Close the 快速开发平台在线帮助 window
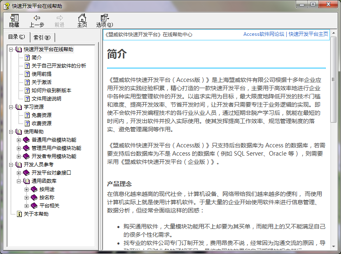 (328, 5)
